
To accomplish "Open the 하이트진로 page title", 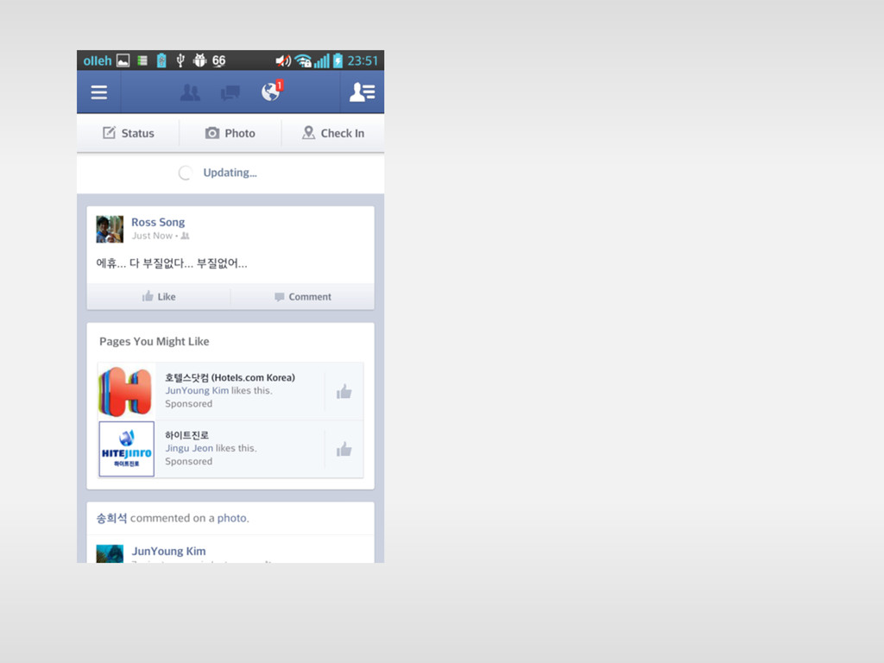I will pos(186,435).
